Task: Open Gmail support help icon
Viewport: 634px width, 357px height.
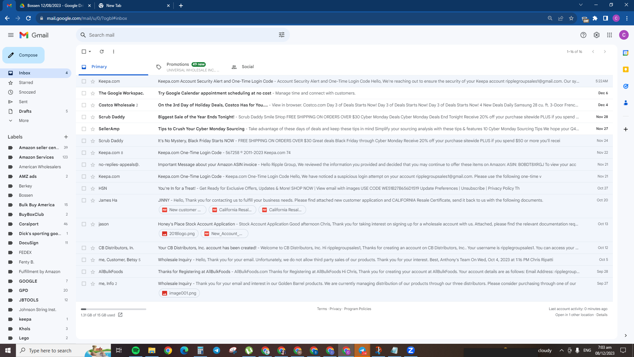Action: point(583,35)
